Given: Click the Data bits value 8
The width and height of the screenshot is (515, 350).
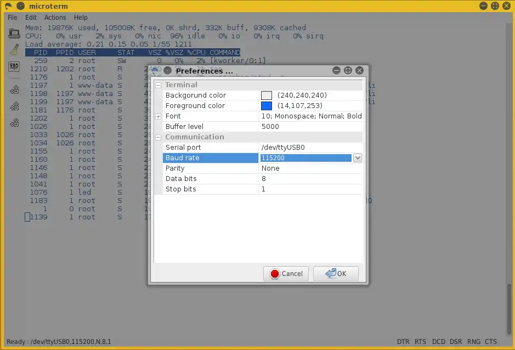Looking at the screenshot, I should 264,179.
